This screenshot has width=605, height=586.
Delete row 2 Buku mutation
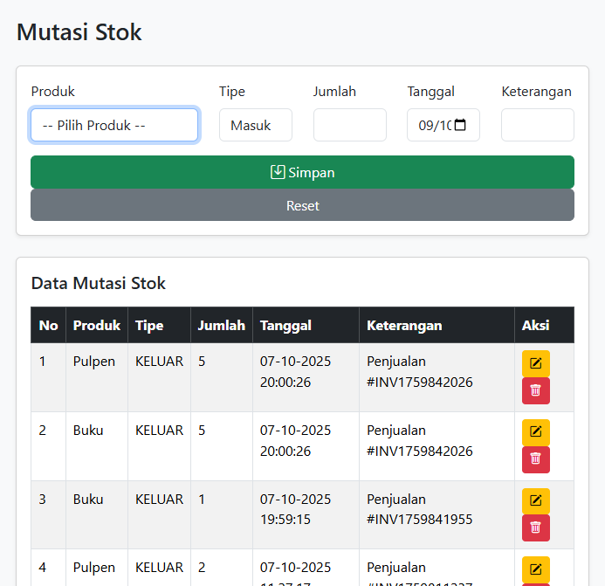tap(535, 459)
